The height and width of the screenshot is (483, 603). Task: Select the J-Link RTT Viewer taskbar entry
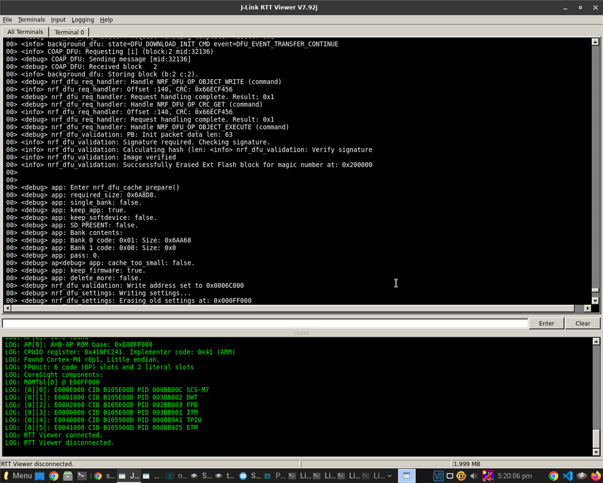click(129, 476)
